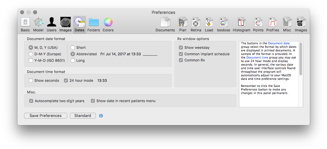Screen dimensions: 327x149
Task: Open the Users preferences pane
Action: tap(52, 25)
